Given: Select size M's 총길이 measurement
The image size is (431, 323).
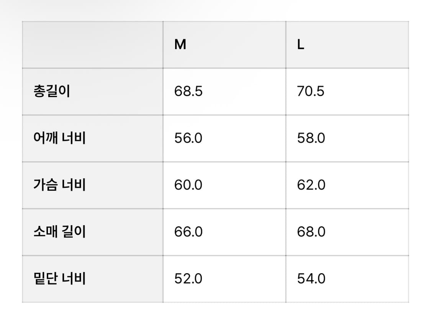Looking at the screenshot, I should pyautogui.click(x=188, y=92).
